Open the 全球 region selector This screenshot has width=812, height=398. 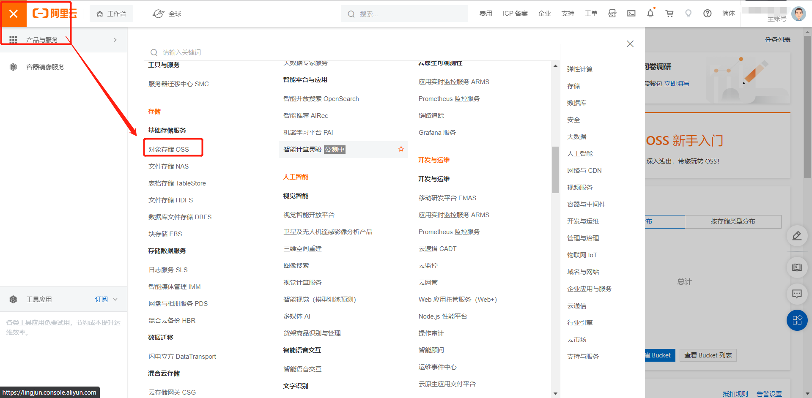coord(167,14)
